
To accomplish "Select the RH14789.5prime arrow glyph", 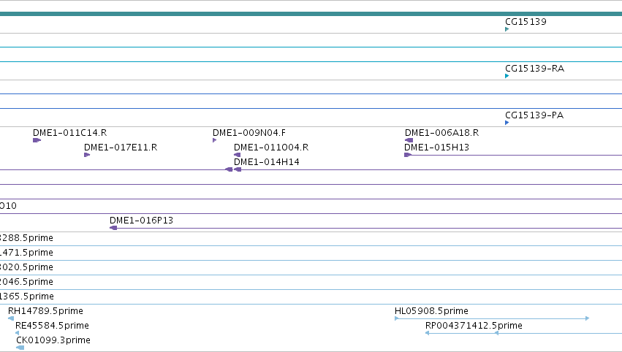I will point(11,318).
